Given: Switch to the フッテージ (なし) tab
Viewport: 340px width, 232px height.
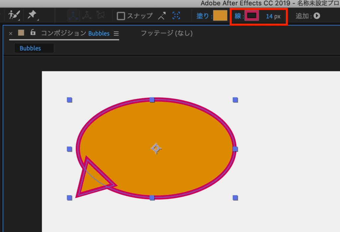Looking at the screenshot, I should click(167, 33).
